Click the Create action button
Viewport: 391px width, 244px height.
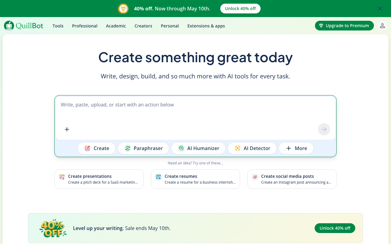coord(97,148)
